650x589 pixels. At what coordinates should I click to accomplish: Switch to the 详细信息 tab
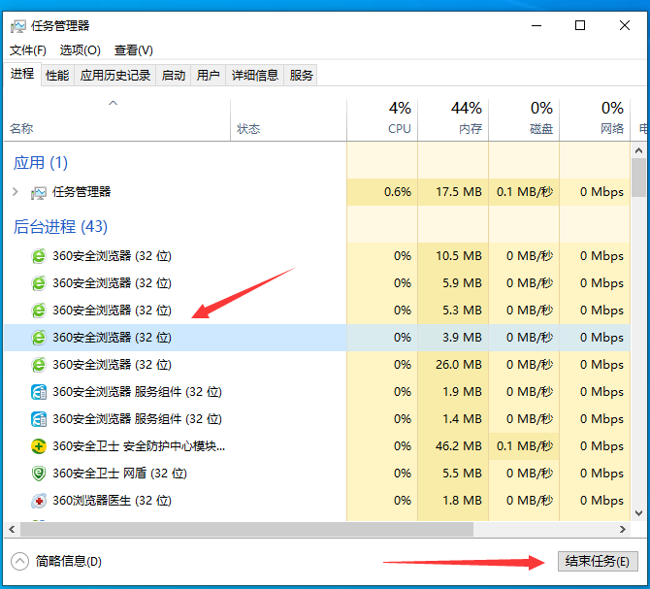(x=254, y=76)
